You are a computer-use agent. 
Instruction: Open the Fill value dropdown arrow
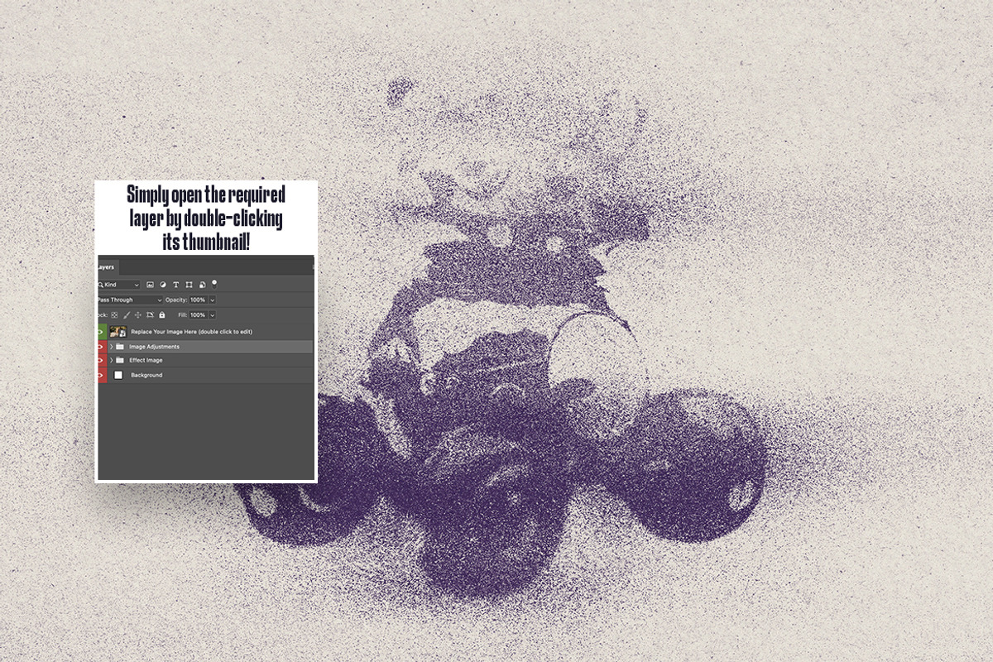point(213,315)
